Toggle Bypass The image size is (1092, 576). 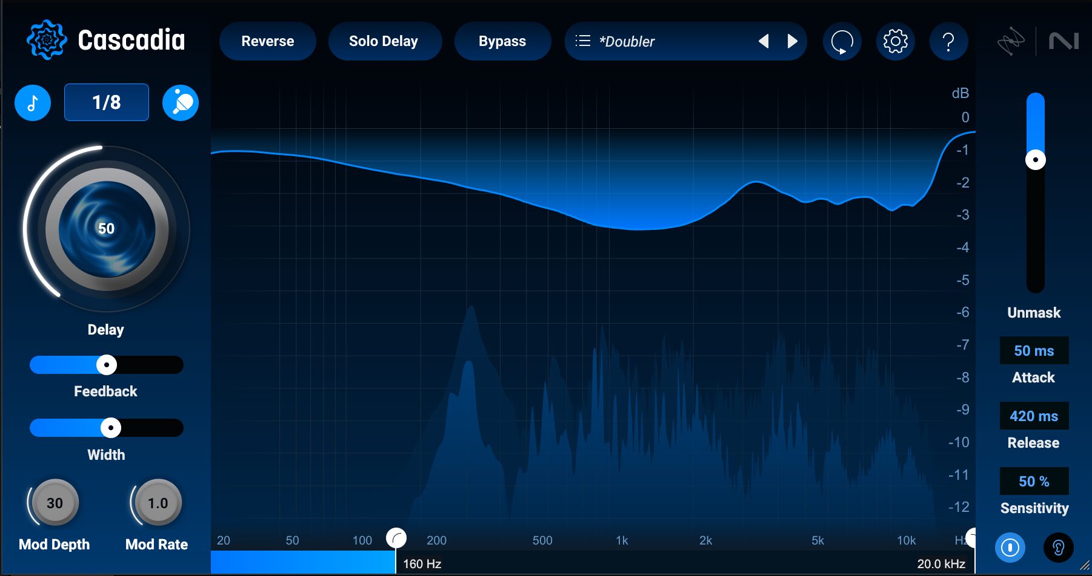[x=502, y=41]
